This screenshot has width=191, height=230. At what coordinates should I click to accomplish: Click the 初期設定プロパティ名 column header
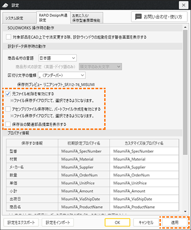[84, 143]
